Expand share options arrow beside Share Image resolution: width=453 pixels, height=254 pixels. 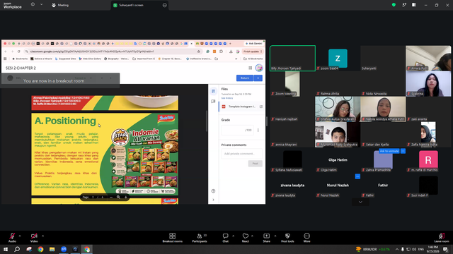275,236
